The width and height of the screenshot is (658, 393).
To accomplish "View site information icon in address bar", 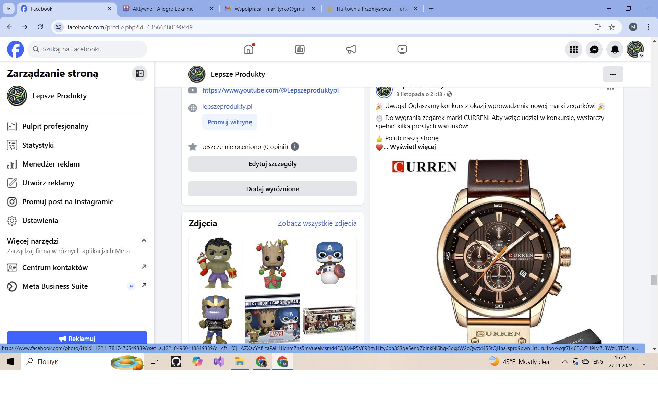I will pos(59,27).
